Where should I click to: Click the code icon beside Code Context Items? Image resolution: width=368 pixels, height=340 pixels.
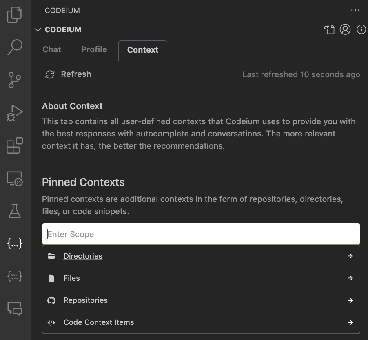[51, 322]
